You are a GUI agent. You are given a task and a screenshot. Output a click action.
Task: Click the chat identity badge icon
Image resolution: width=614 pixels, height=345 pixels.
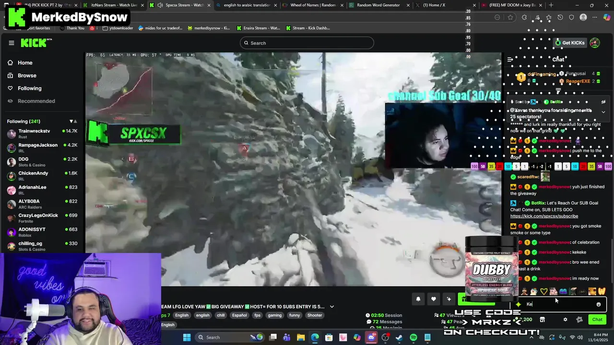[579, 320]
